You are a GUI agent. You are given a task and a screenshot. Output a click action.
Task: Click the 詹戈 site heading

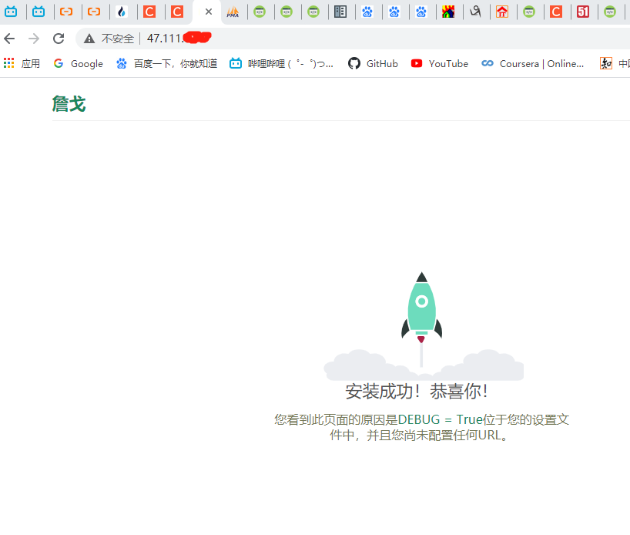pos(69,103)
